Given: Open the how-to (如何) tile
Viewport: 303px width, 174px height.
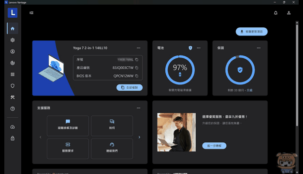Looking at the screenshot, I should [x=112, y=126].
